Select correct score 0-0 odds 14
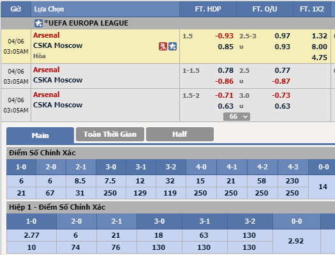This screenshot has height=255, width=335. tap(323, 187)
